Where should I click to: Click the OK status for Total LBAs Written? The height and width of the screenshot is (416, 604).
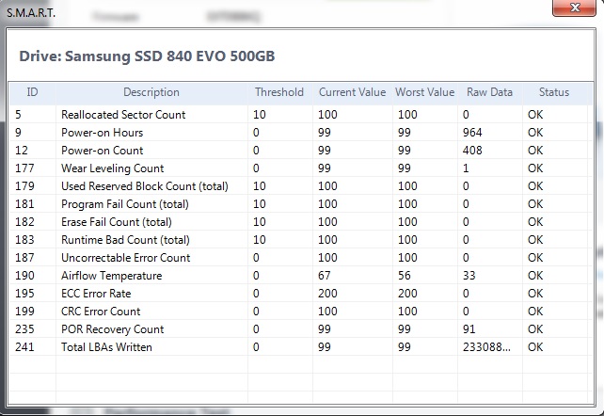535,347
